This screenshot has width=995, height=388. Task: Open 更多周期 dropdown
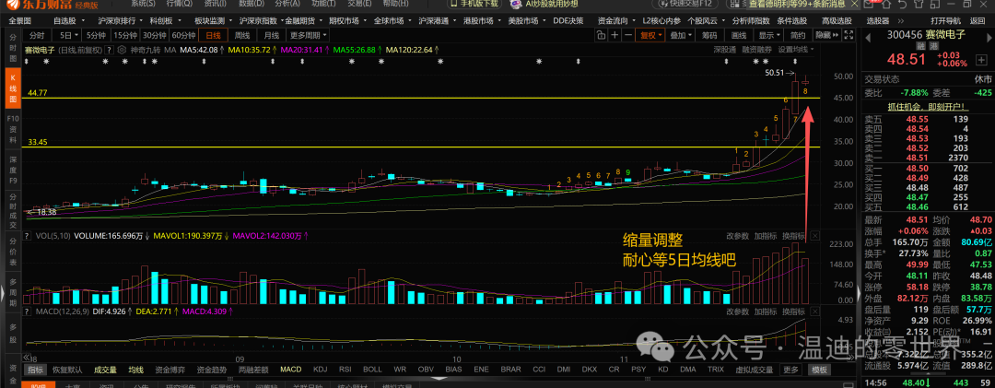309,35
